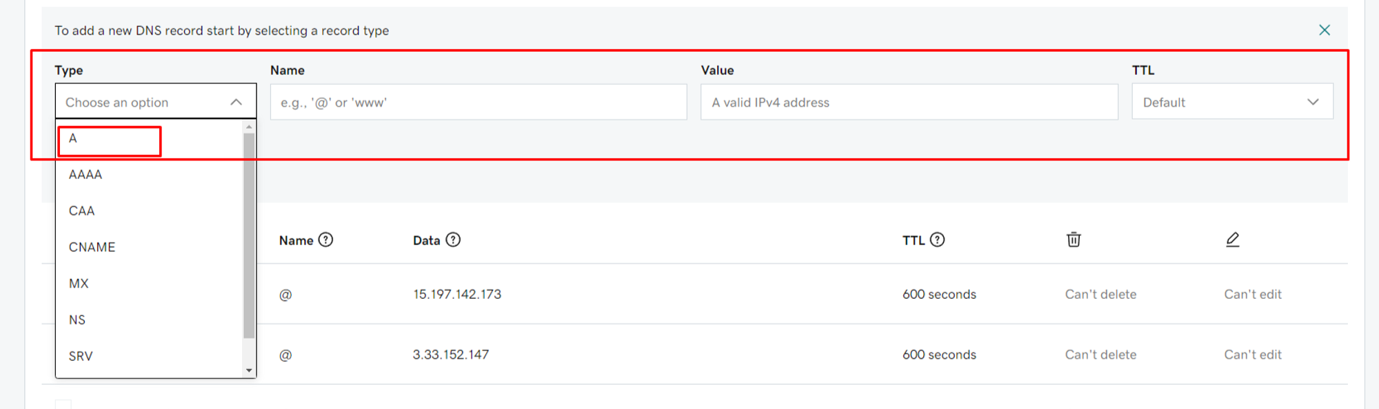
Task: Click the Name input field
Action: tap(479, 102)
